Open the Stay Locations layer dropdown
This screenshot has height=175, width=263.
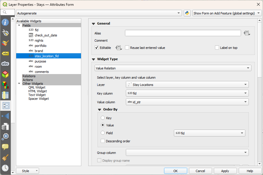point(187,85)
